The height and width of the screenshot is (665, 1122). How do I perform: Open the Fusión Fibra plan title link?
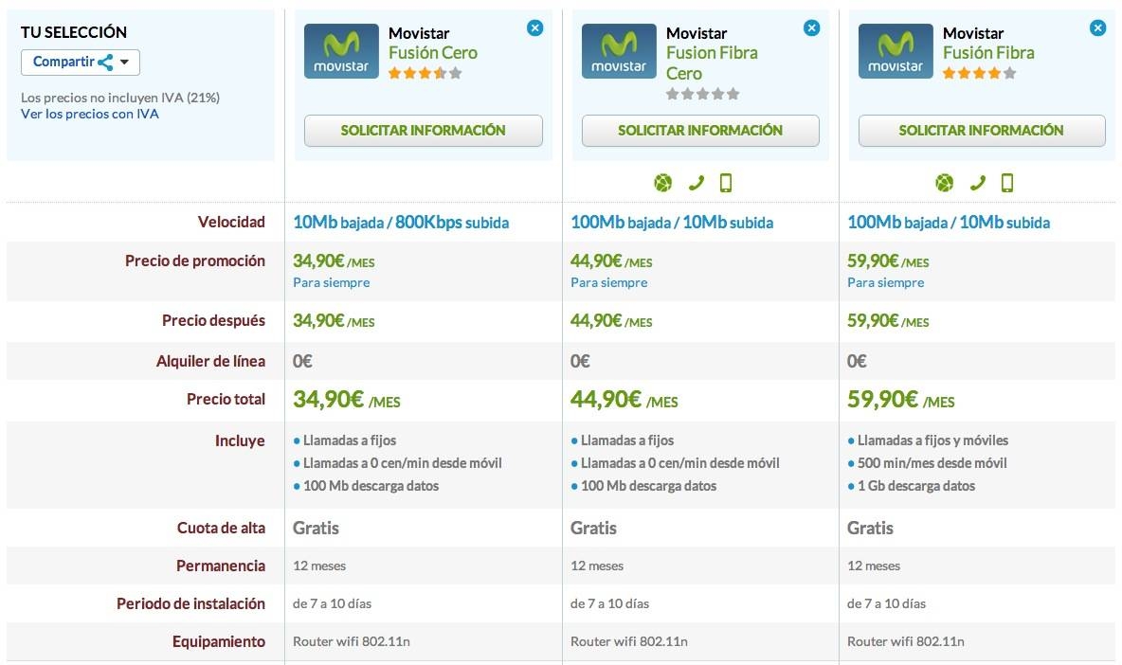(x=988, y=53)
